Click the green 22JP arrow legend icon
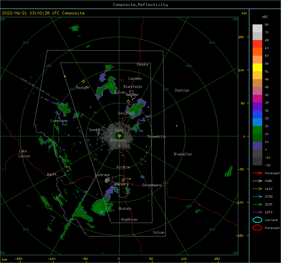Screen dimensions: 281x263 (x=257, y=204)
